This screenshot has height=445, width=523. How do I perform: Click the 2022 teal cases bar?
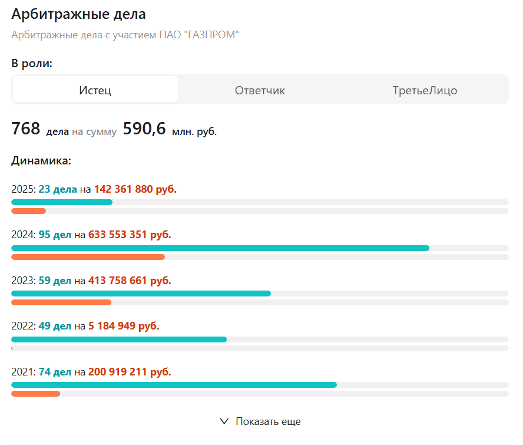119,339
